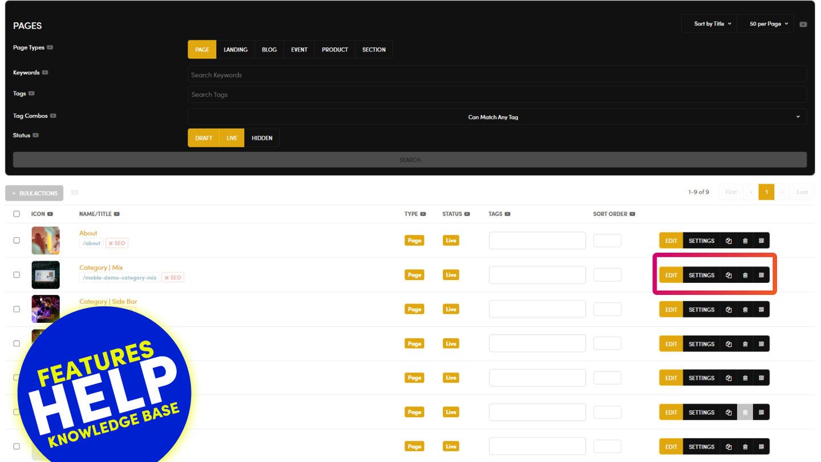Click the trash icon for Category | Mix
Screen dimensions: 821x462
pyautogui.click(x=745, y=275)
